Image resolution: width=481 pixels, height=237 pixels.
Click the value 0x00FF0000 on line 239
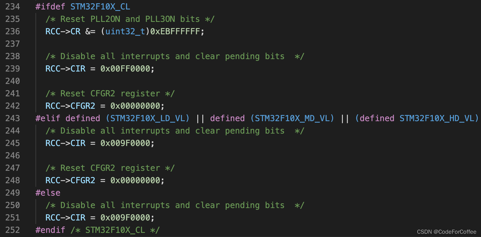[x=125, y=69]
